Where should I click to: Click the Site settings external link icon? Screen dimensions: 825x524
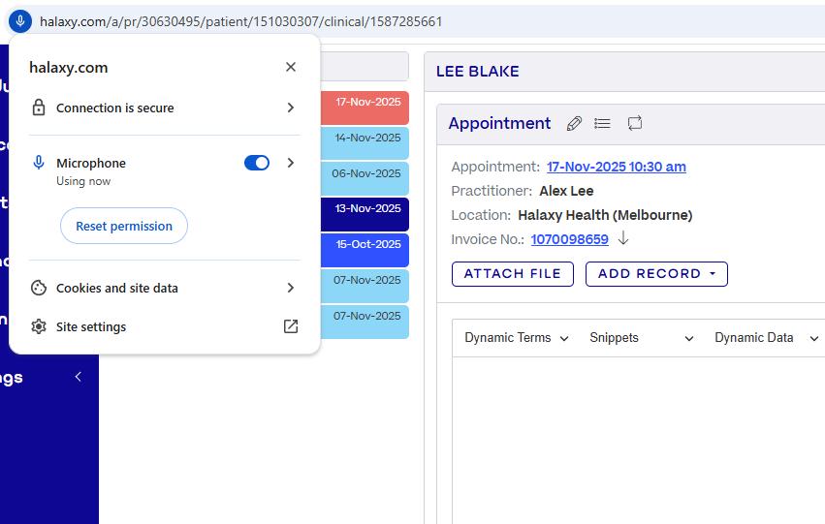pyautogui.click(x=291, y=326)
